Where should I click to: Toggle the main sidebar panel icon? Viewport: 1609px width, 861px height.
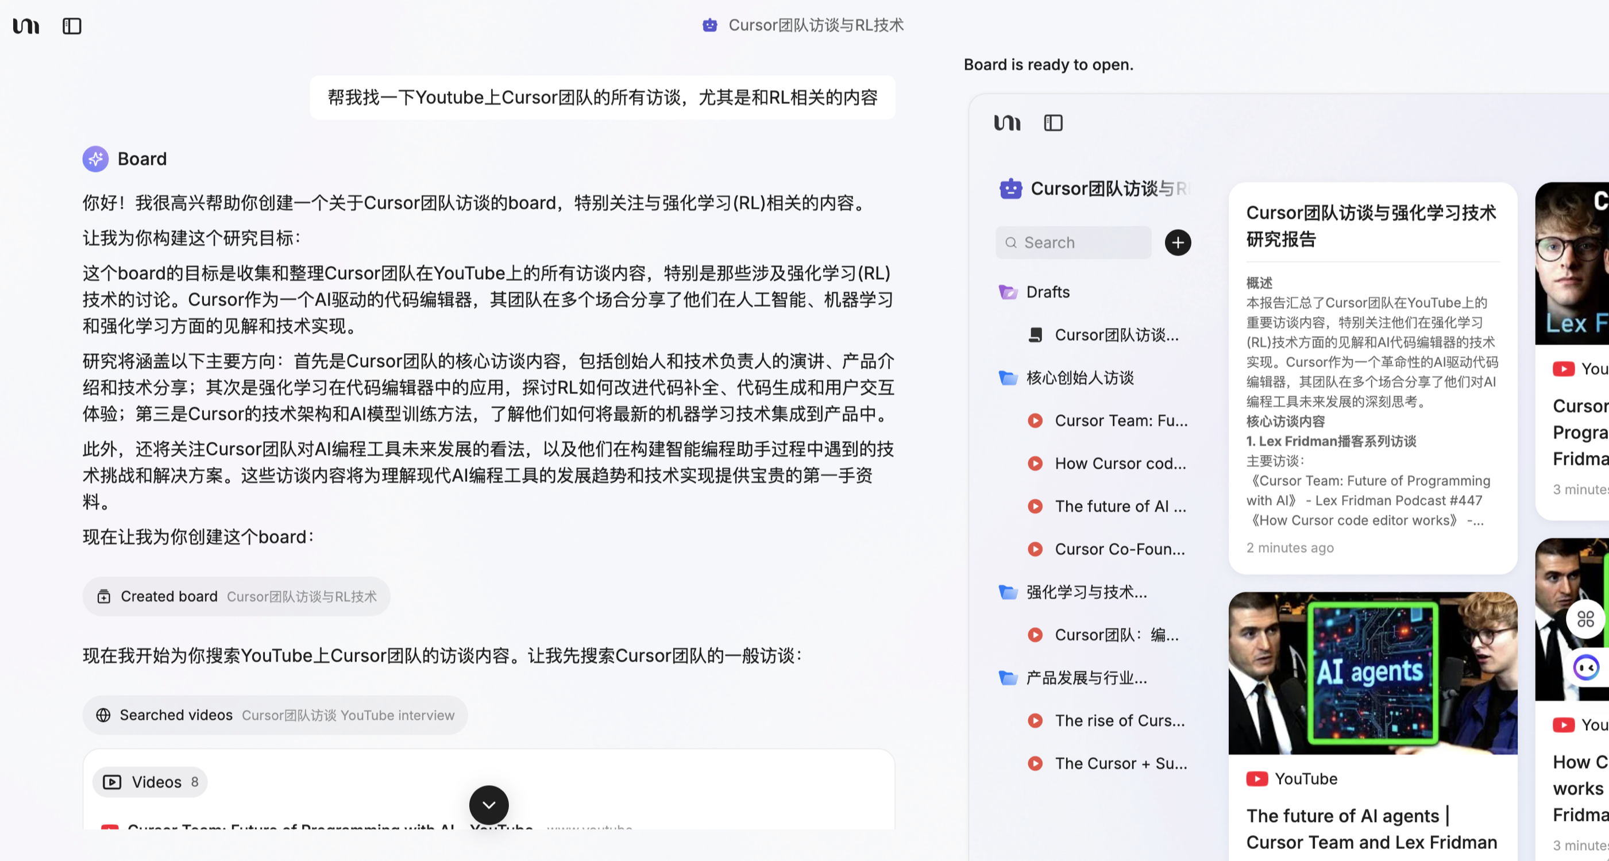coord(72,26)
